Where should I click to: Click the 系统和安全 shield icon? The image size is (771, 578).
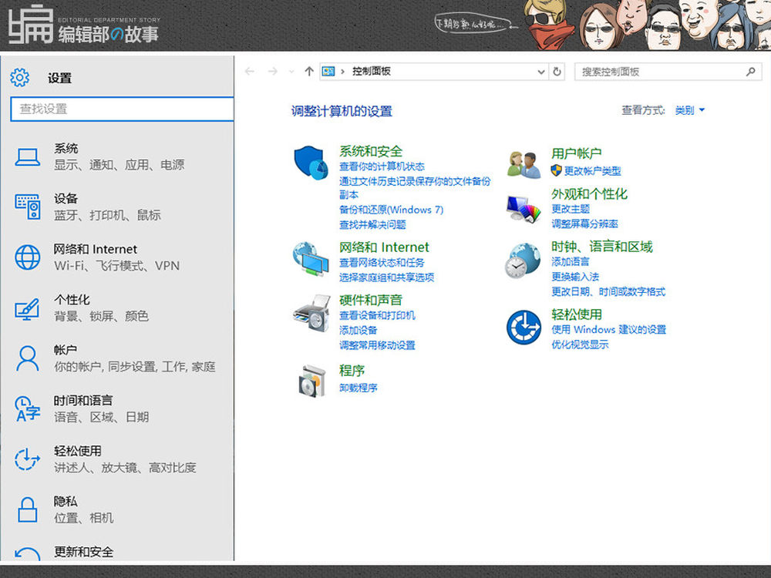pos(311,163)
